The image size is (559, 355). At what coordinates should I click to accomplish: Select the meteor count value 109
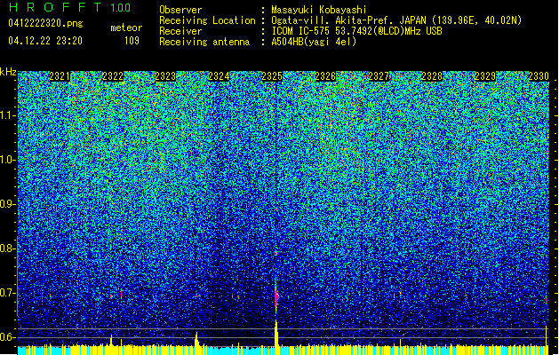[132, 41]
